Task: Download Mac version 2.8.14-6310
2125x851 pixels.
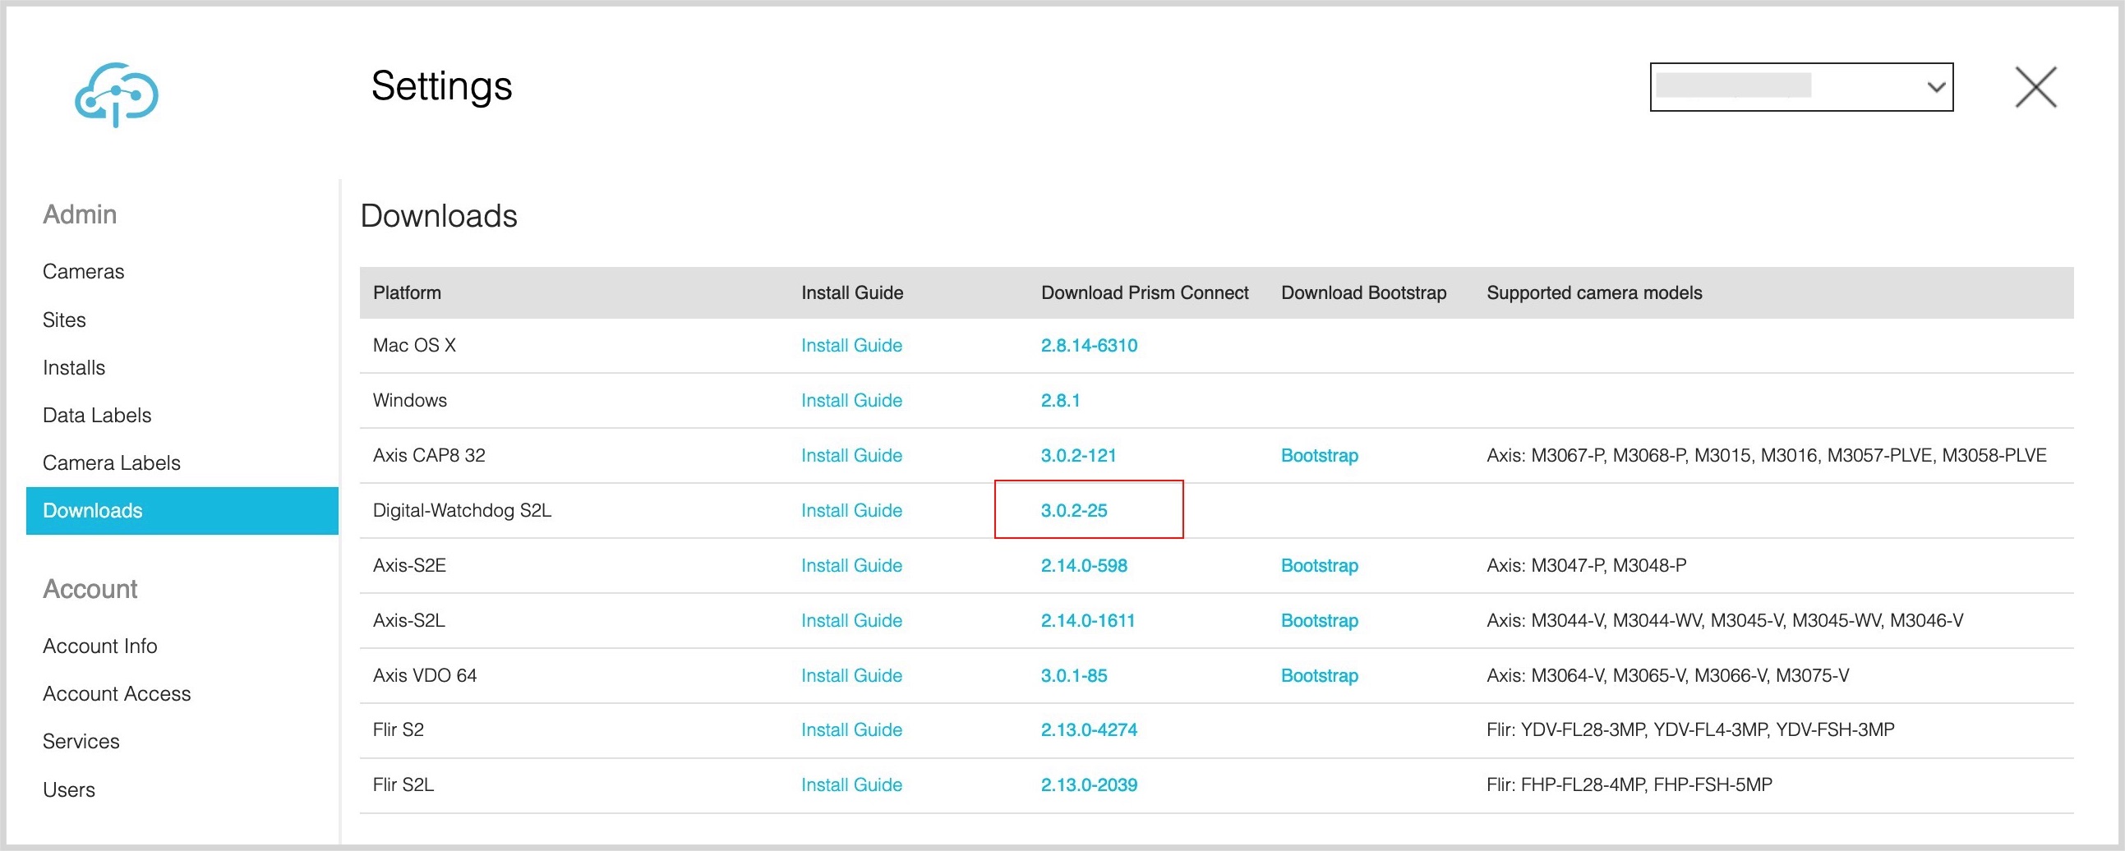Action: pos(1089,346)
